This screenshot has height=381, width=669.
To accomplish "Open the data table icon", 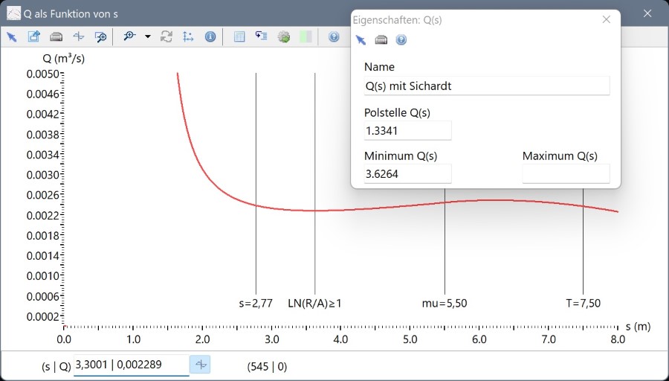I will click(239, 36).
